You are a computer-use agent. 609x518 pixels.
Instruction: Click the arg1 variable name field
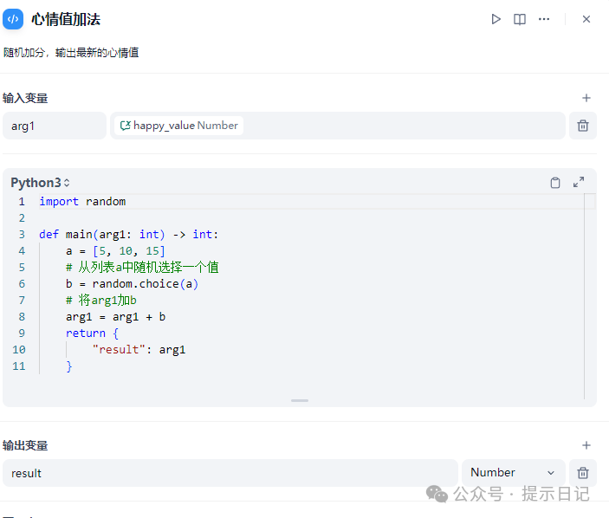tap(54, 126)
